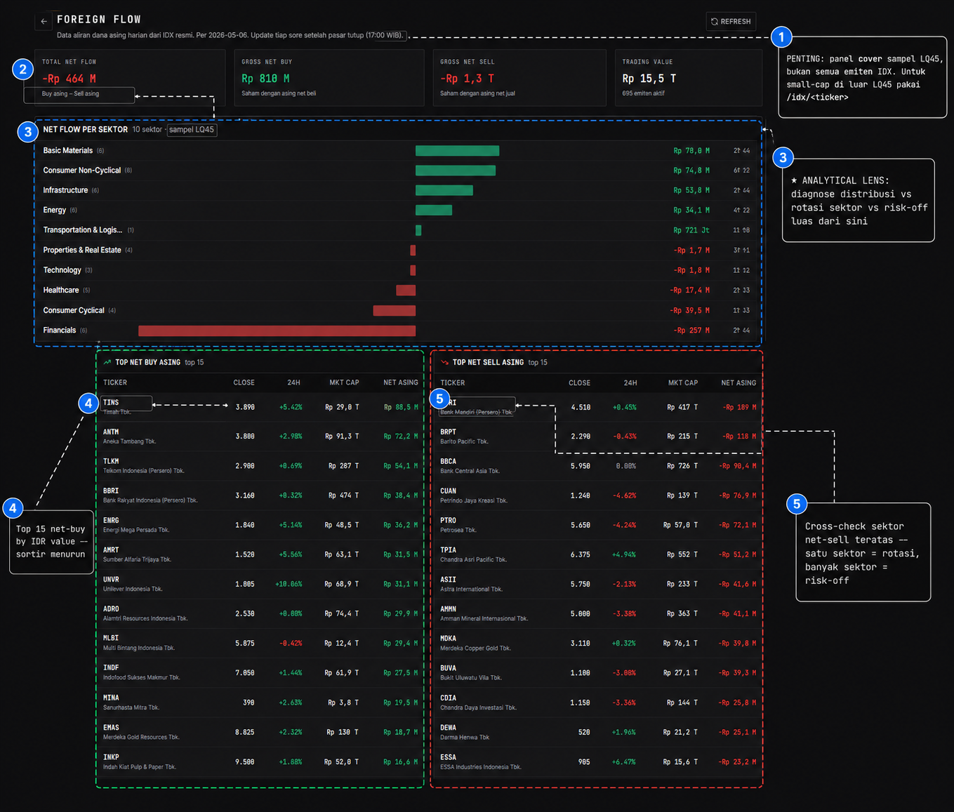Image resolution: width=954 pixels, height=812 pixels.
Task: Click the red Consumer Cyclical net flow bar
Action: coord(394,310)
